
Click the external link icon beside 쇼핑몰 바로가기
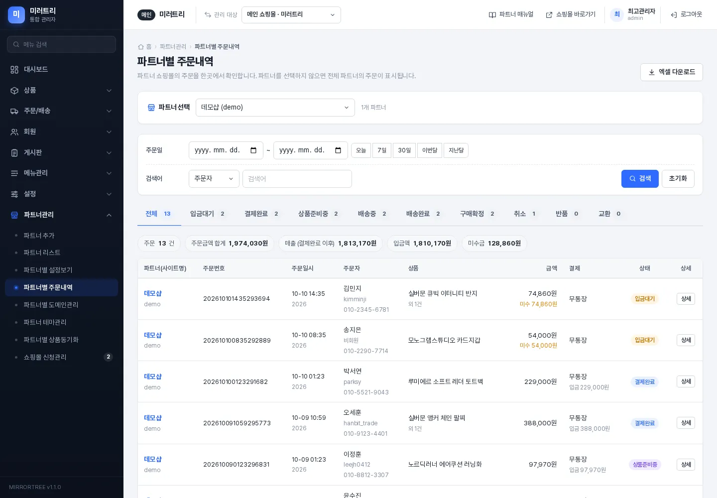tap(549, 15)
